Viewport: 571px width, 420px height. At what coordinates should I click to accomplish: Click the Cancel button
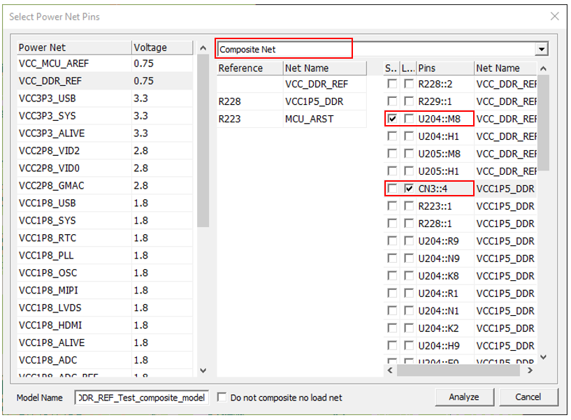pyautogui.click(x=528, y=397)
